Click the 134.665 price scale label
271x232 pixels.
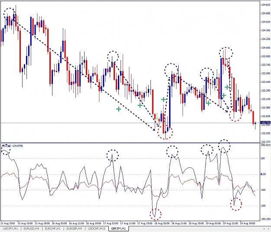click(266, 13)
